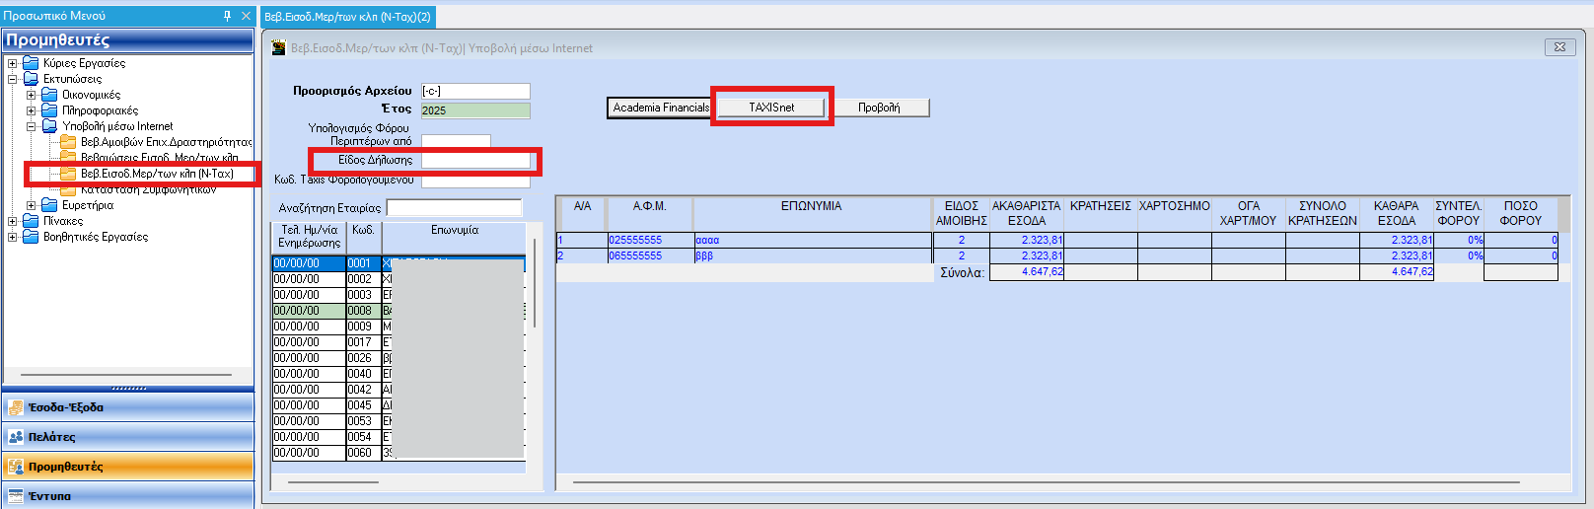
Task: Click the Προμηθευτές module icon in sidebar
Action: click(16, 467)
